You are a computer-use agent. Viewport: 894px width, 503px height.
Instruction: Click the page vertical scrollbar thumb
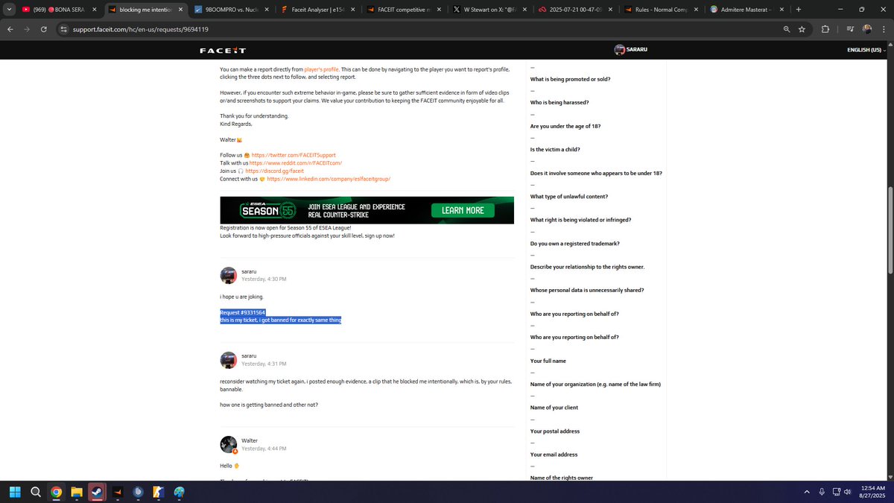click(x=890, y=231)
